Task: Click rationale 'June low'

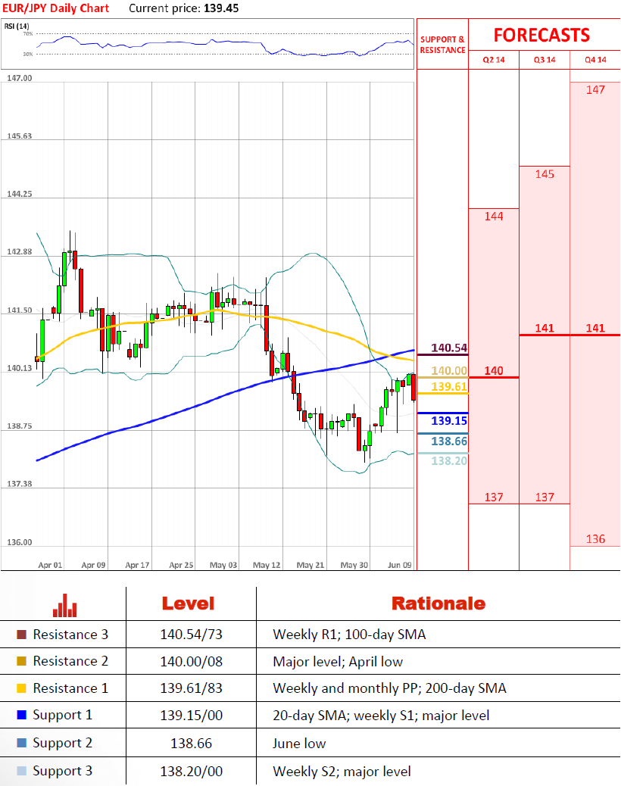Action: click(299, 744)
